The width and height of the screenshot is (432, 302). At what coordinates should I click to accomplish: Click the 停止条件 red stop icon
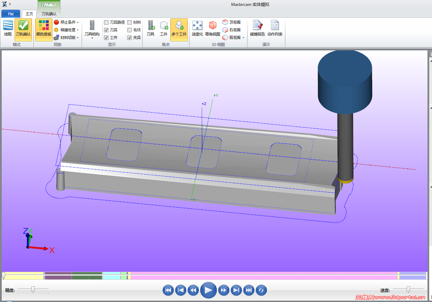pos(56,22)
